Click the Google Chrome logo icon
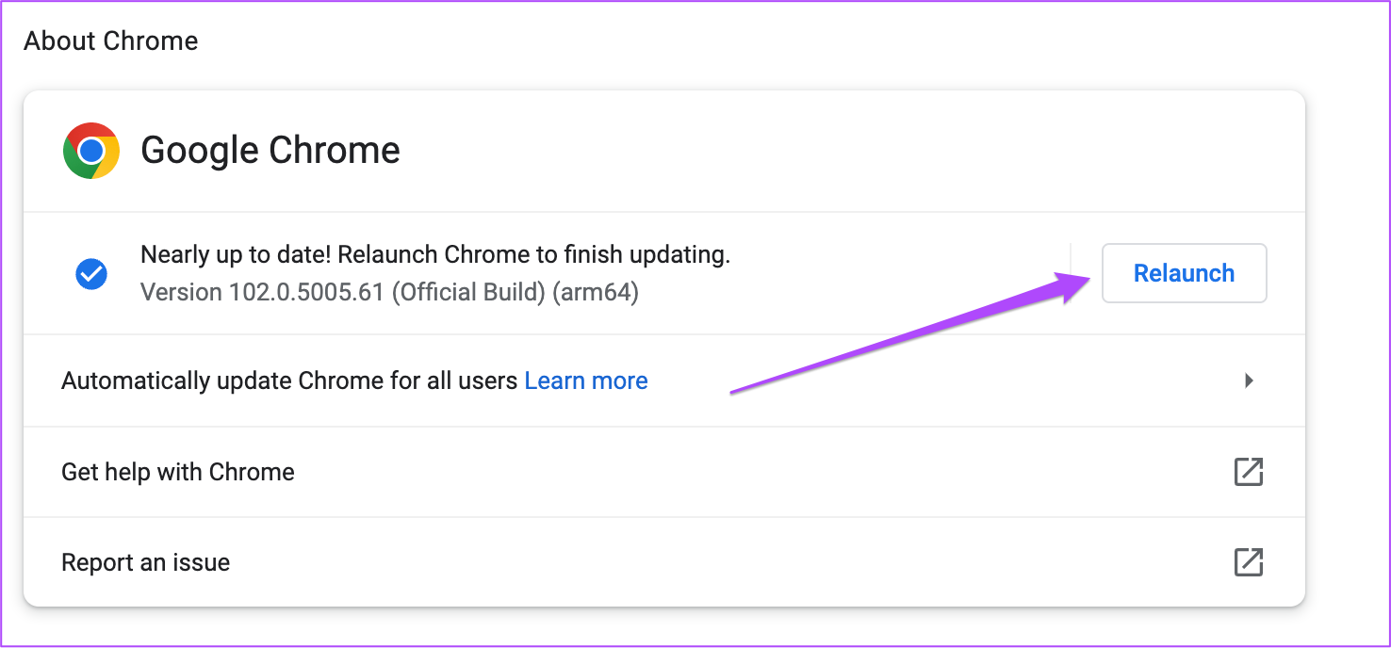The height and width of the screenshot is (648, 1391). [91, 151]
